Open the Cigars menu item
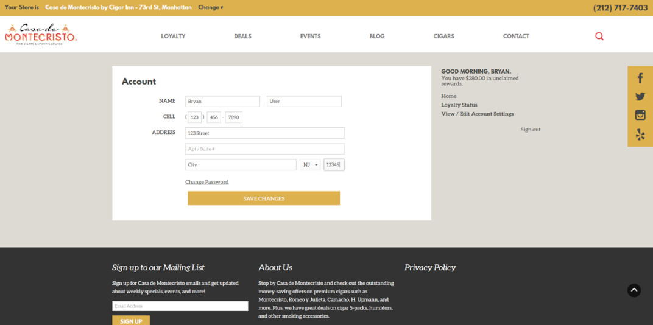The height and width of the screenshot is (325, 653). tap(443, 36)
